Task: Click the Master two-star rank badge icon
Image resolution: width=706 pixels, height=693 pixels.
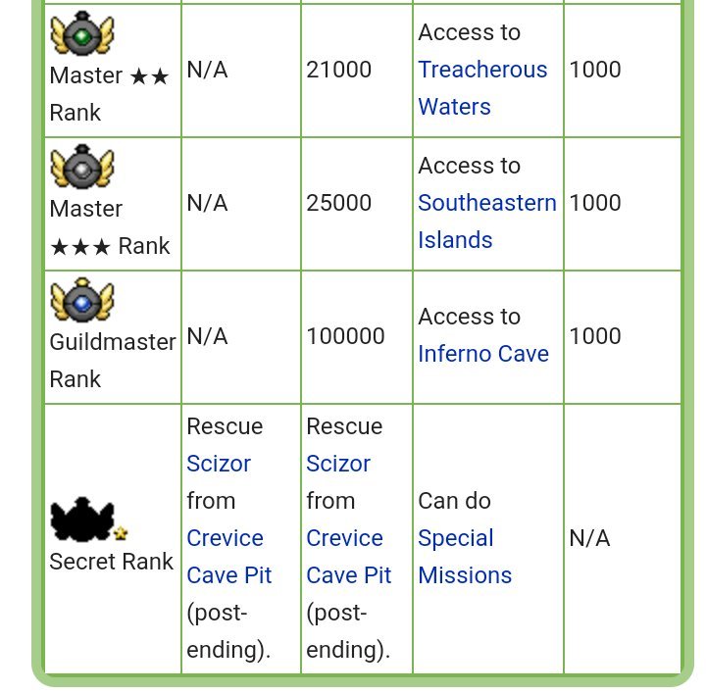Action: 82,33
